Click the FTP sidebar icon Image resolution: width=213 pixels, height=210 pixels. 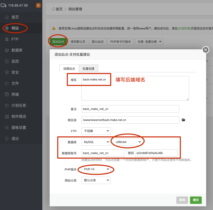(7, 39)
